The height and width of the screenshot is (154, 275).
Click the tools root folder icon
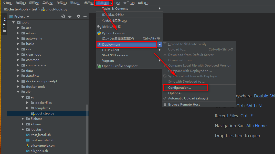click(x=19, y=22)
